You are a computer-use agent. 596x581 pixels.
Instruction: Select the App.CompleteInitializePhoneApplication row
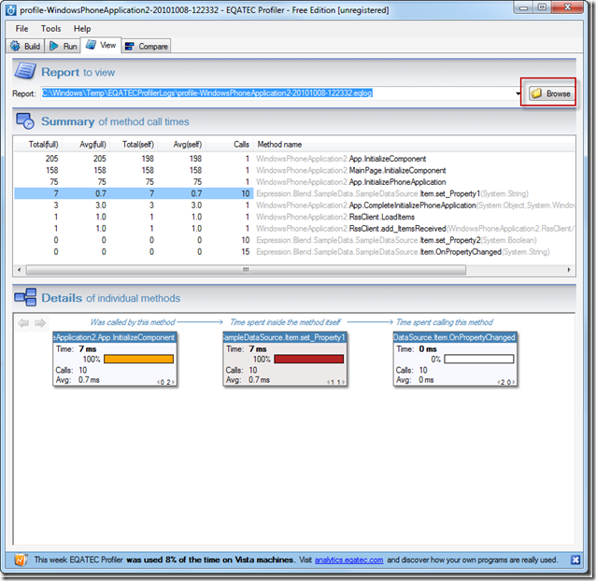294,205
